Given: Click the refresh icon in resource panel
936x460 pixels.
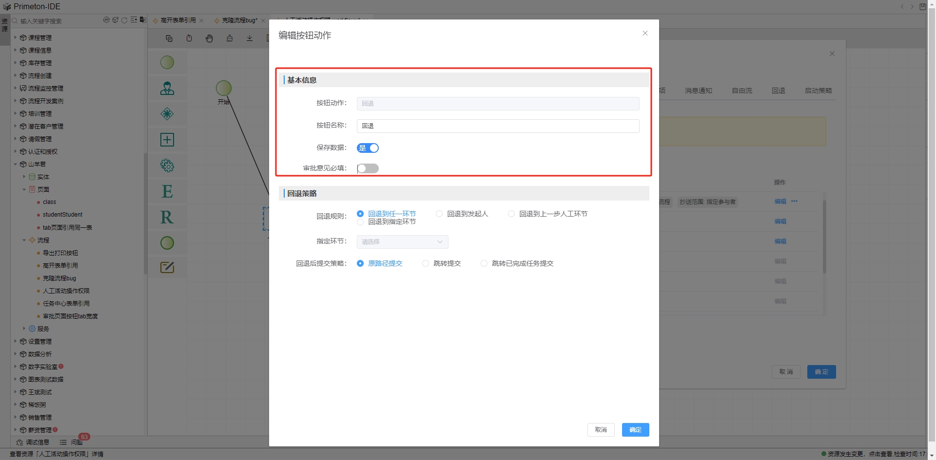Looking at the screenshot, I should pos(124,20).
